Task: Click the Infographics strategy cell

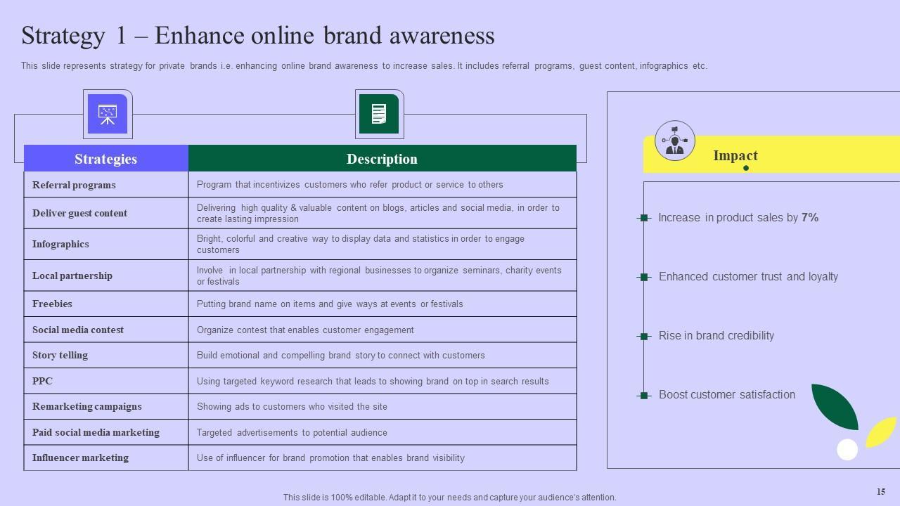Action: pos(60,244)
